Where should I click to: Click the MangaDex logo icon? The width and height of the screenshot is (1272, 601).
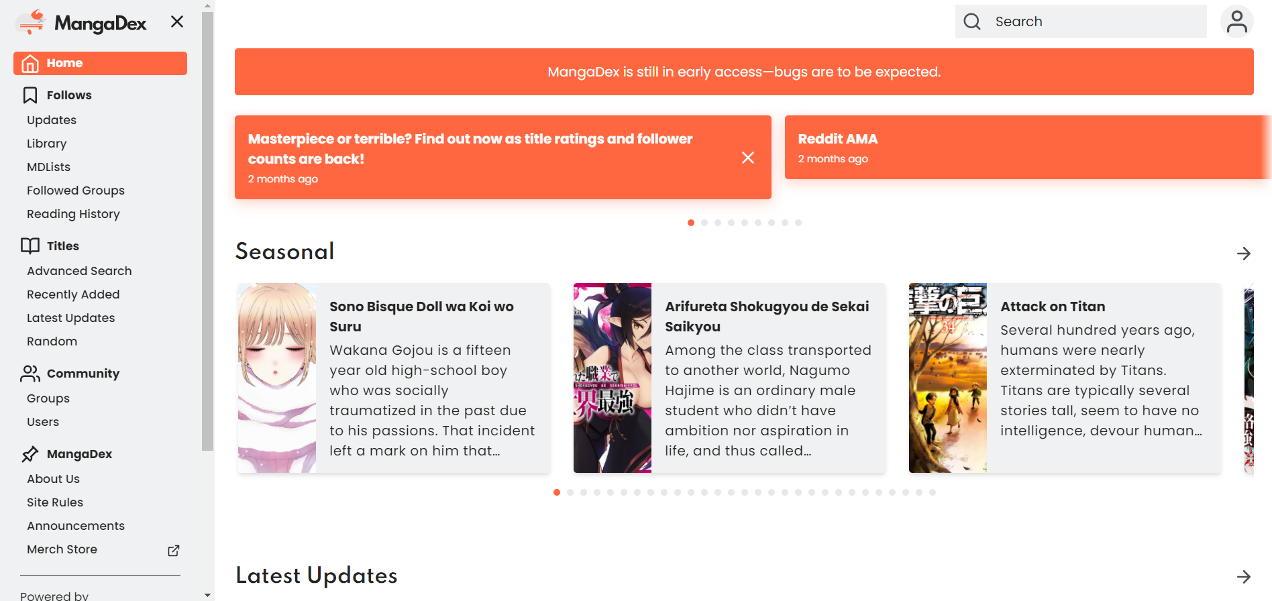(31, 23)
